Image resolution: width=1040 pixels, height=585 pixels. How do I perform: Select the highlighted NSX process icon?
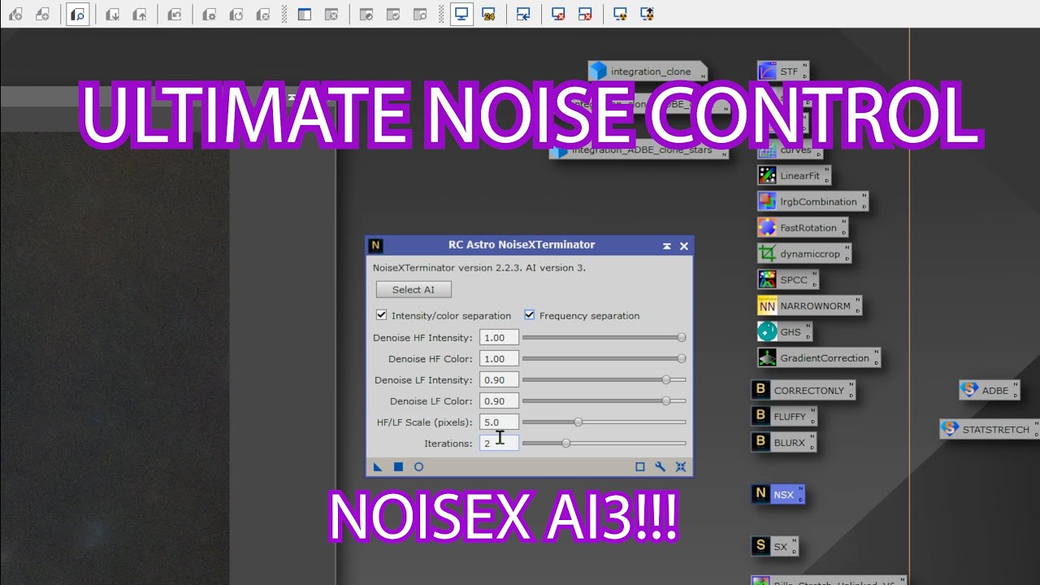tap(778, 494)
